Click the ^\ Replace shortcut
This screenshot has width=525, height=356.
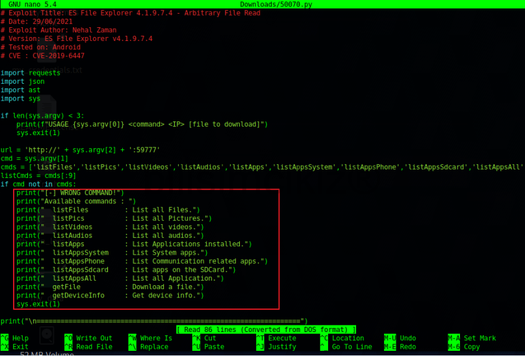[x=148, y=347]
